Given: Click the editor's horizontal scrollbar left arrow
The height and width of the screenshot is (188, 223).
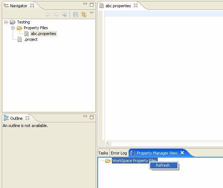Looking at the screenshot, I should [108, 143].
